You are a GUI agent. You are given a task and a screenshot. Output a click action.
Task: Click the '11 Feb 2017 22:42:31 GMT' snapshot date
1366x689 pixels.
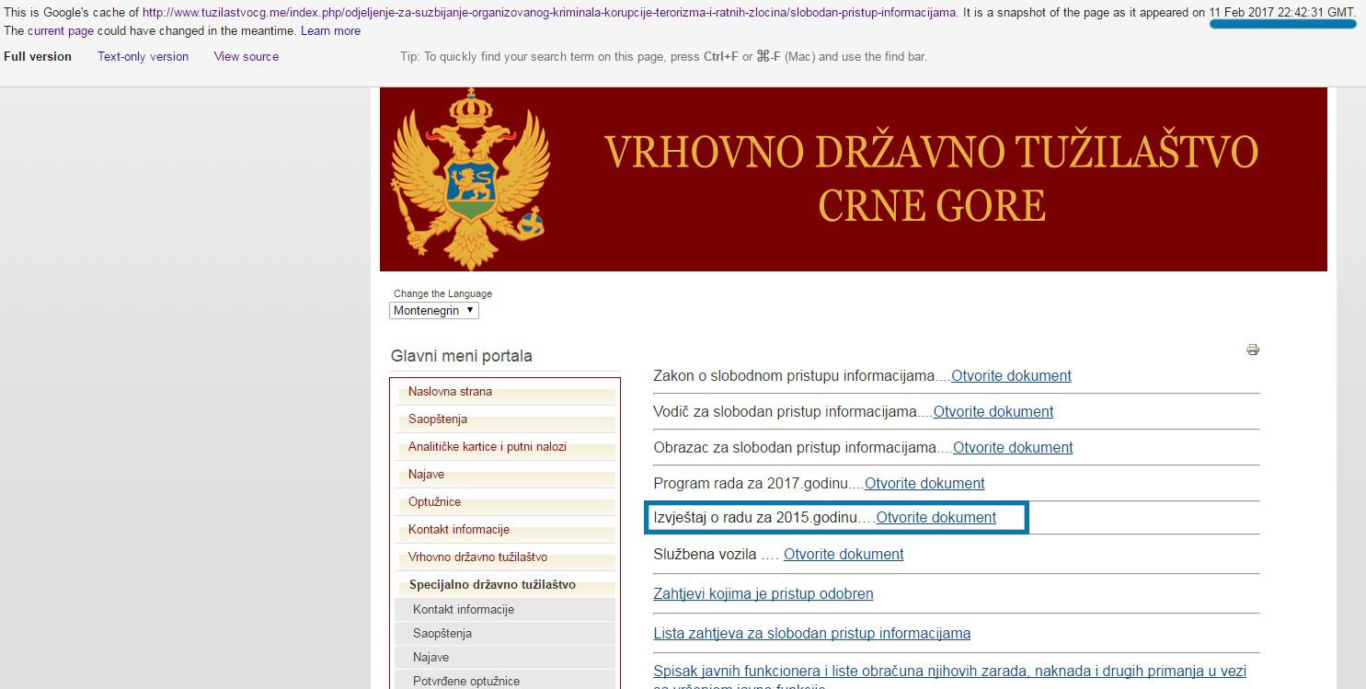[1281, 13]
